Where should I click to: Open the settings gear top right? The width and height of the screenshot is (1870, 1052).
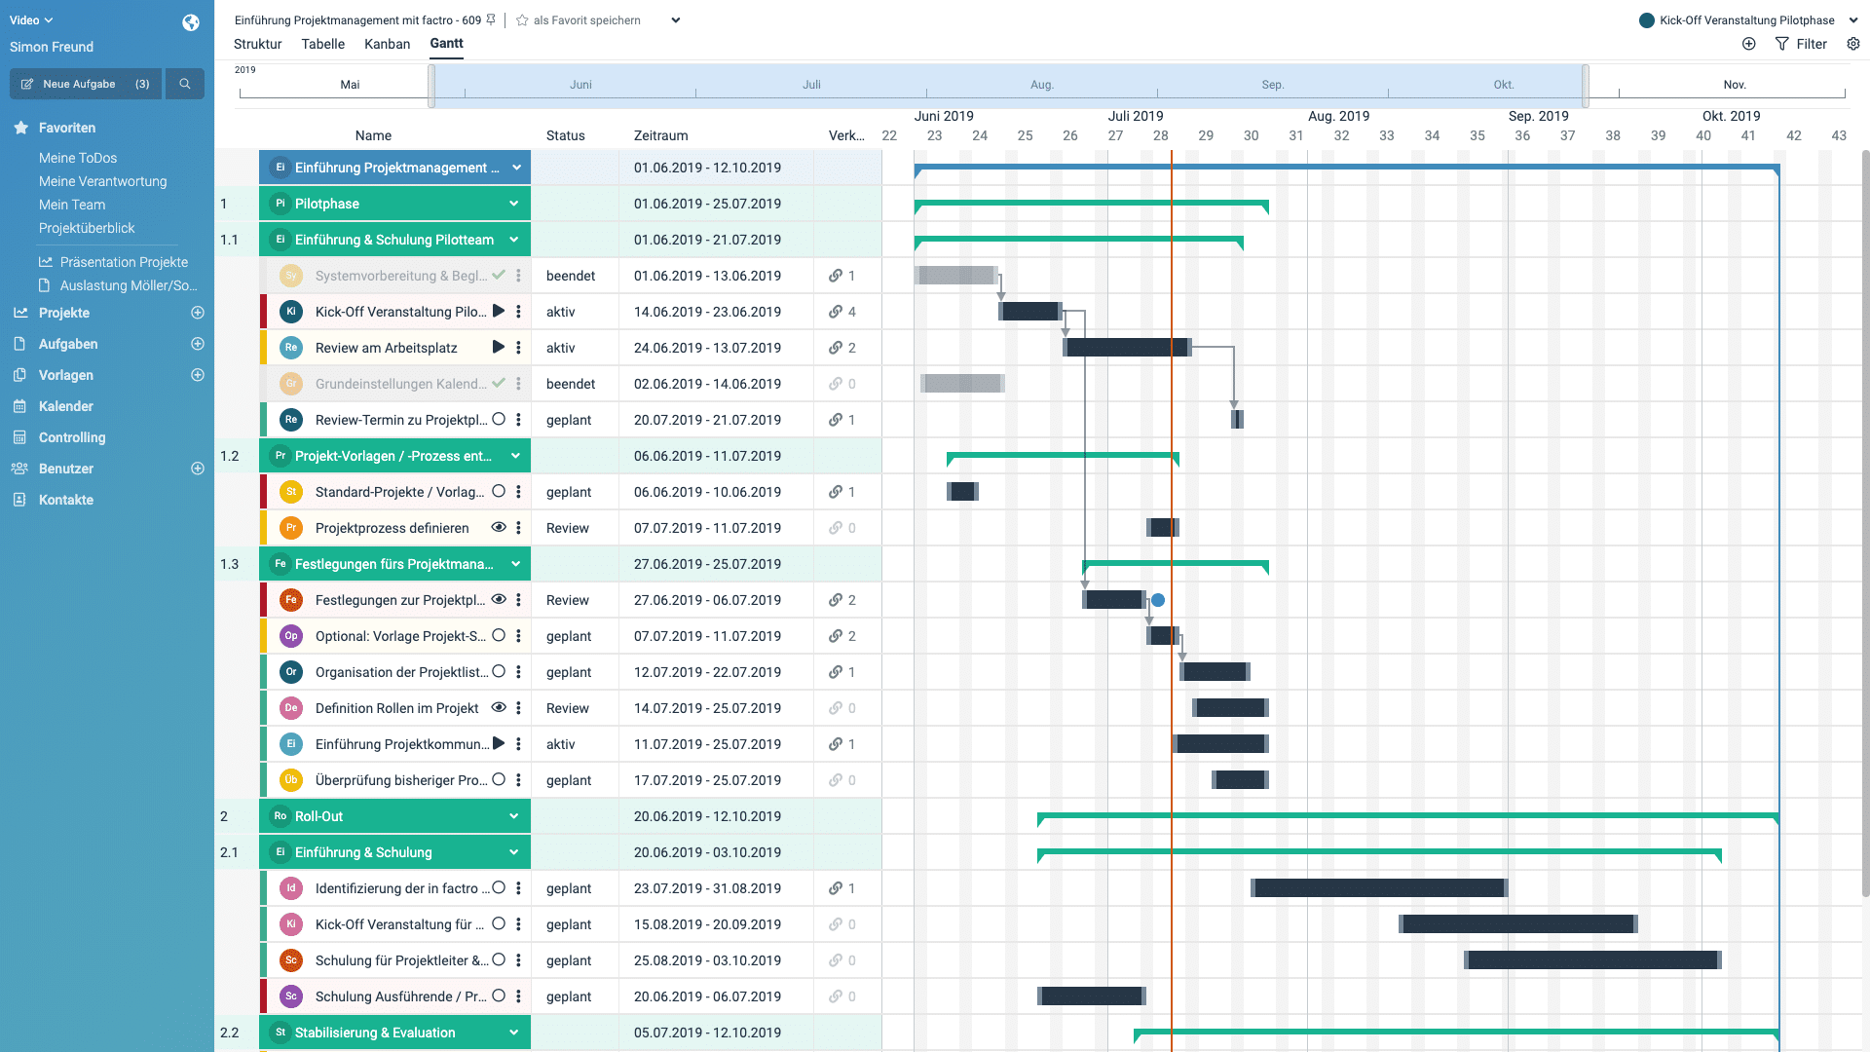click(x=1853, y=44)
